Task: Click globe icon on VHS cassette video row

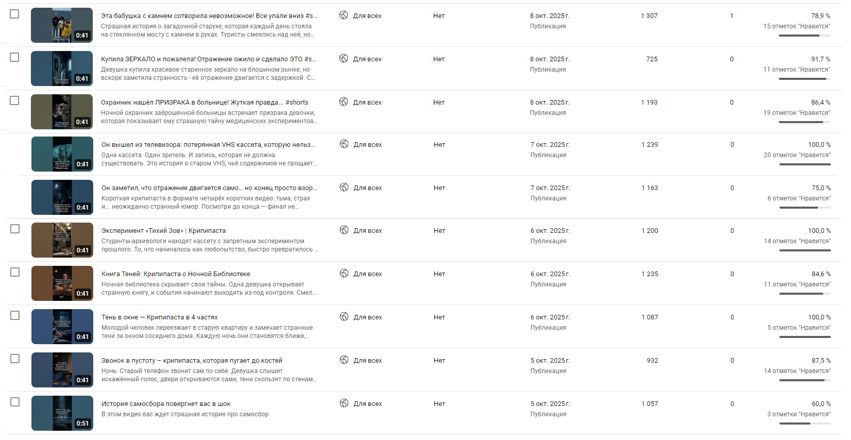Action: [x=344, y=144]
